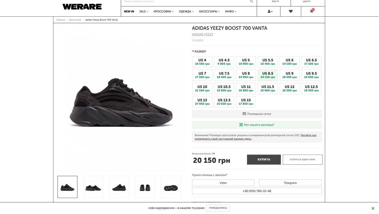Expand the ИНФО menu
This screenshot has width=379, height=214.
point(230,11)
